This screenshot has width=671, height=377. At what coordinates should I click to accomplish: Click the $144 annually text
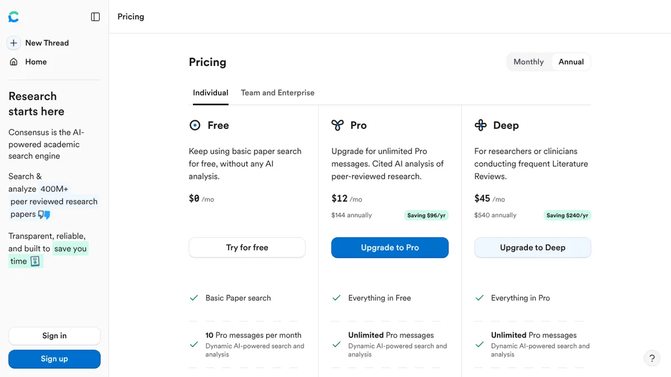tap(352, 215)
